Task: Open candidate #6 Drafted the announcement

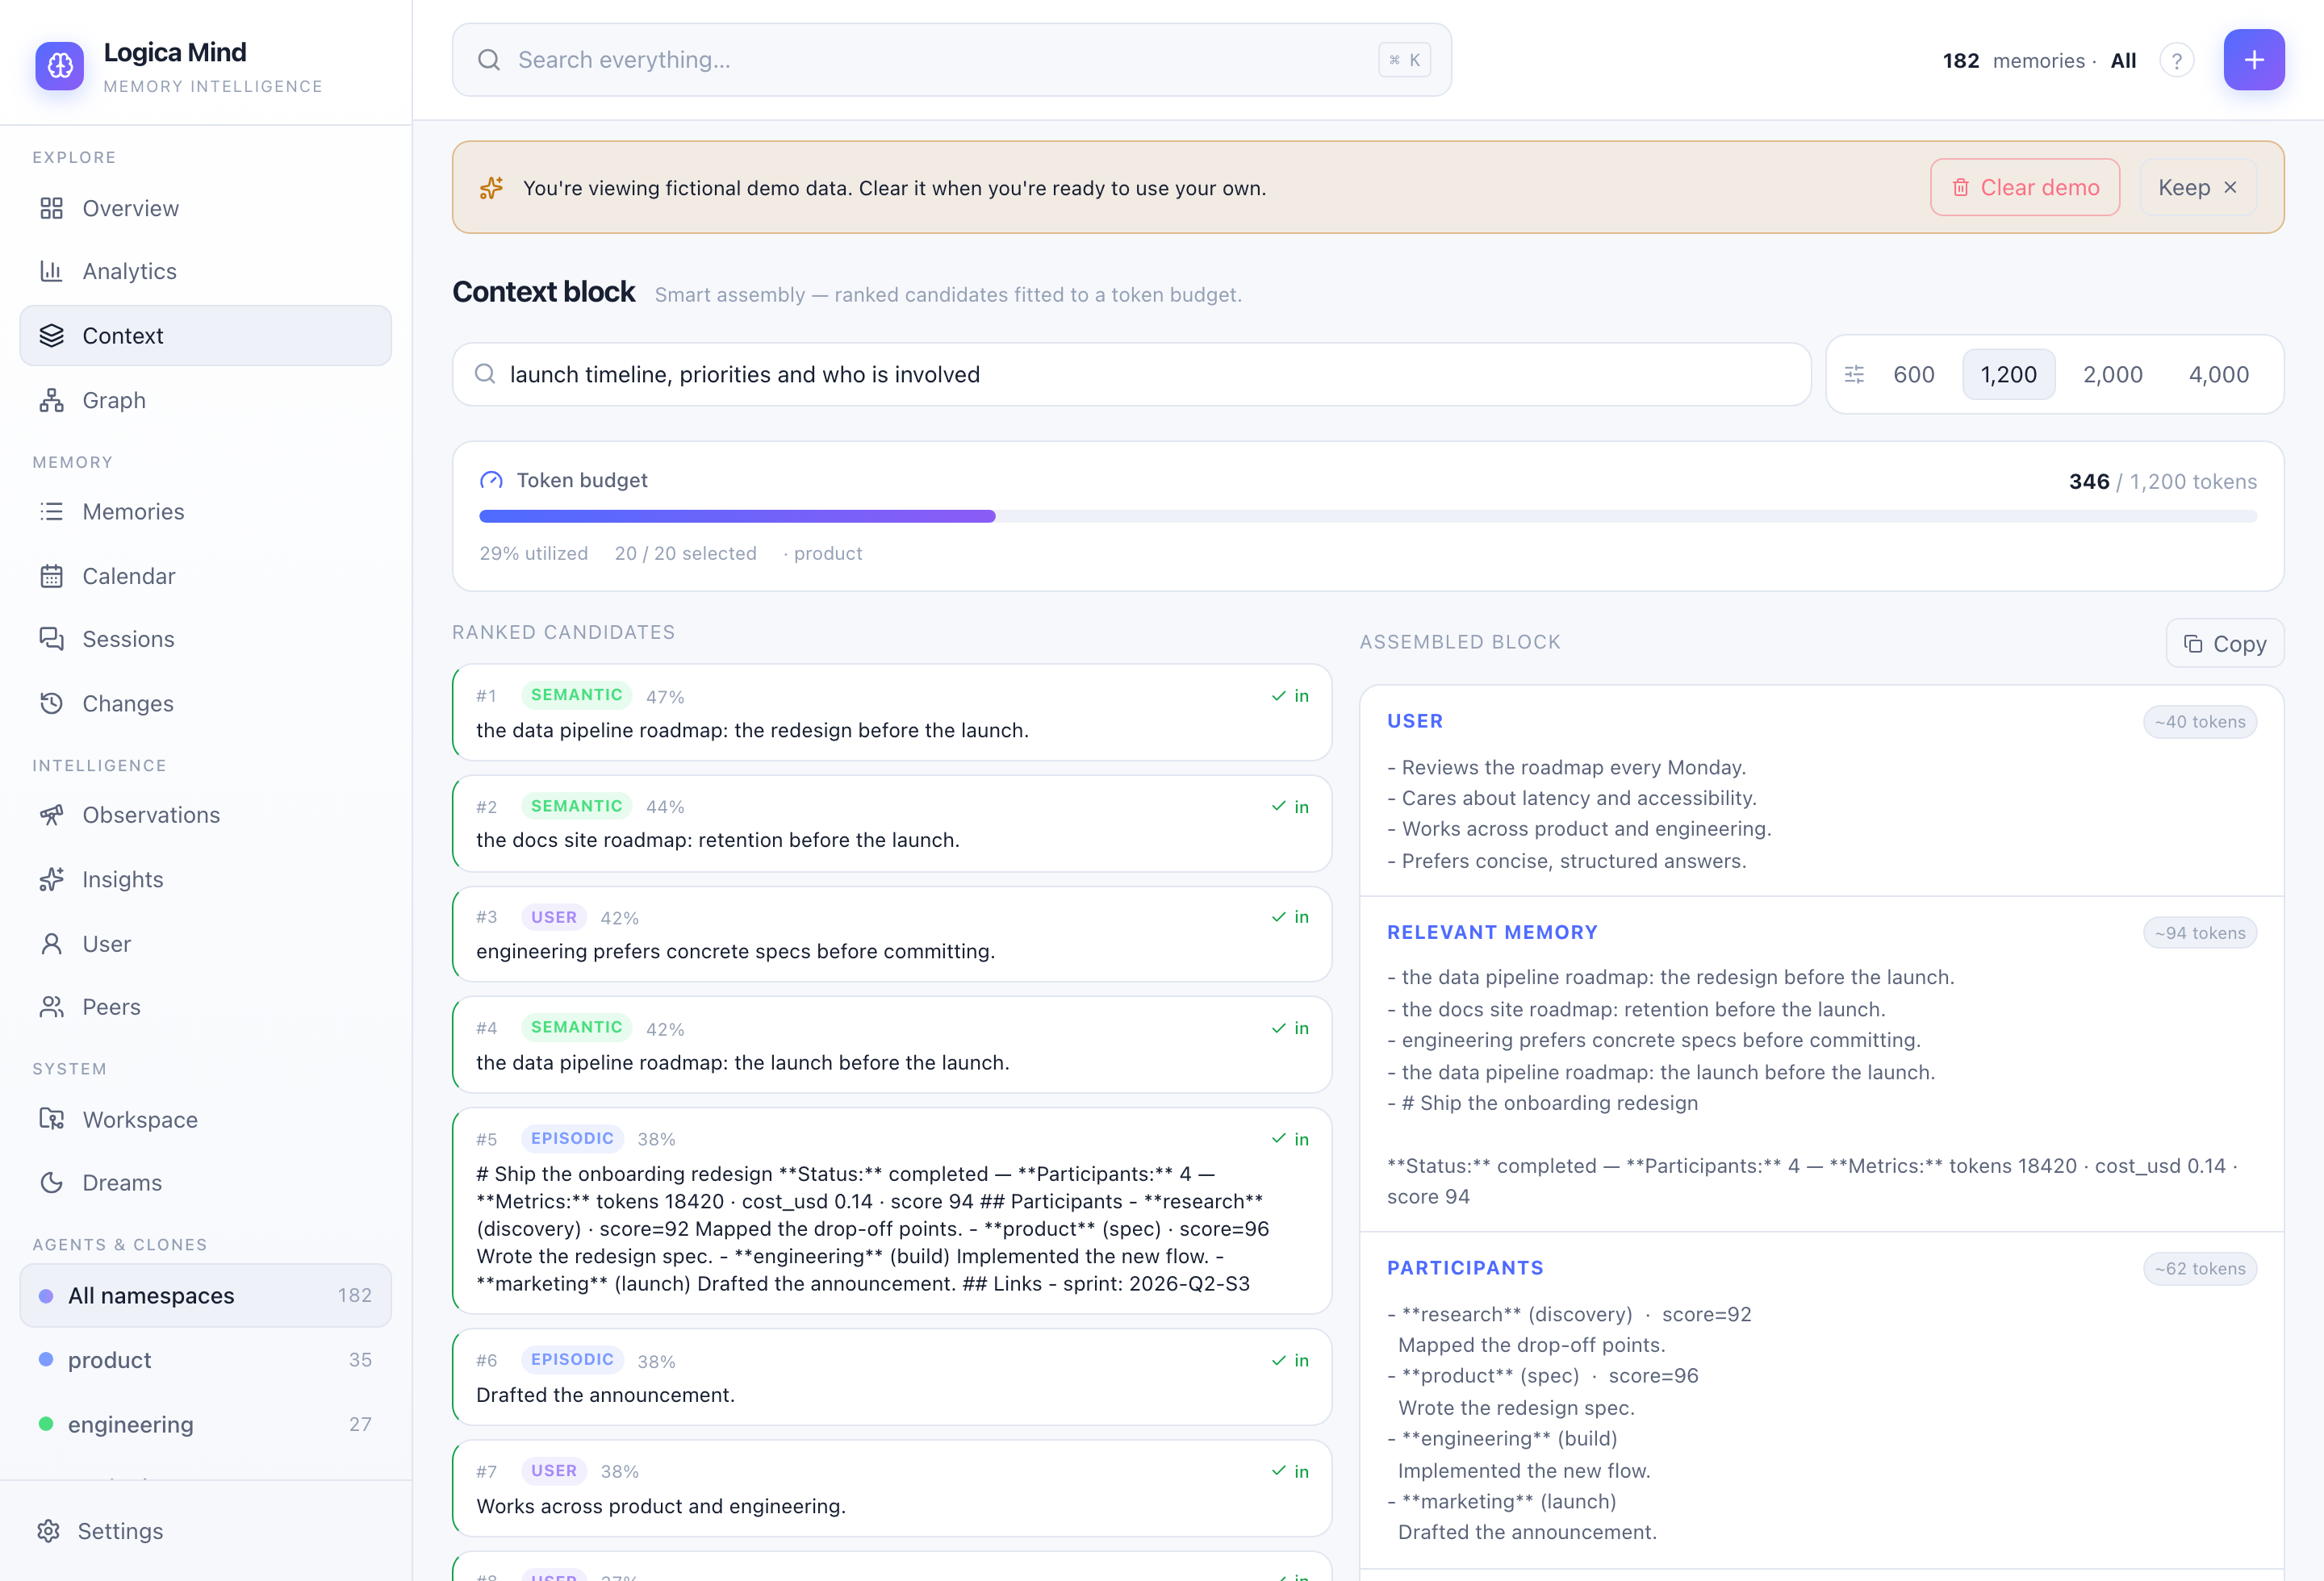Action: pos(892,1377)
